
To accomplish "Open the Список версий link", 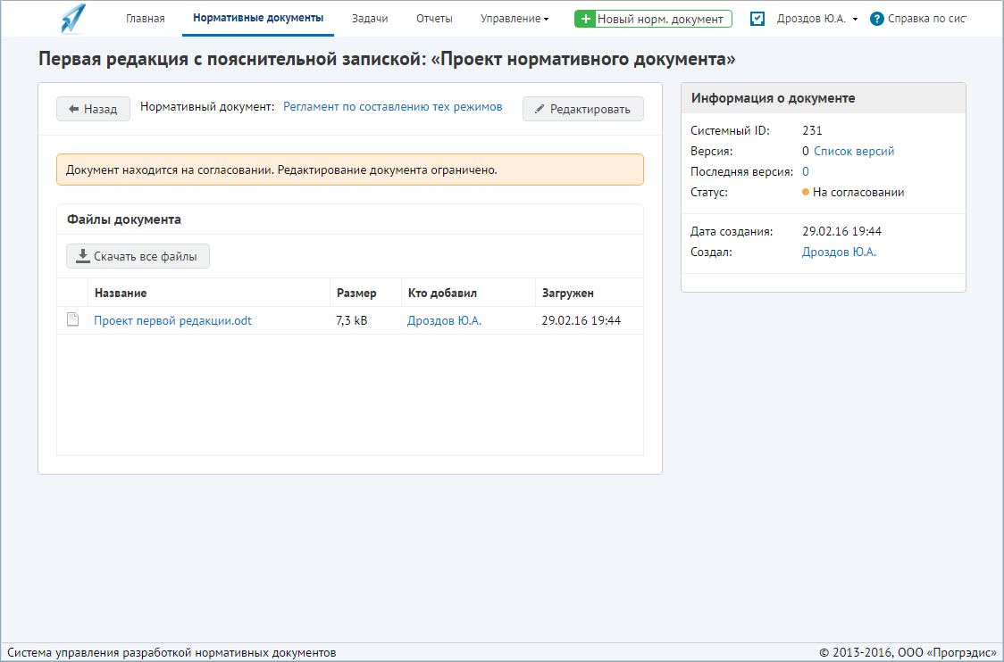I will point(854,151).
